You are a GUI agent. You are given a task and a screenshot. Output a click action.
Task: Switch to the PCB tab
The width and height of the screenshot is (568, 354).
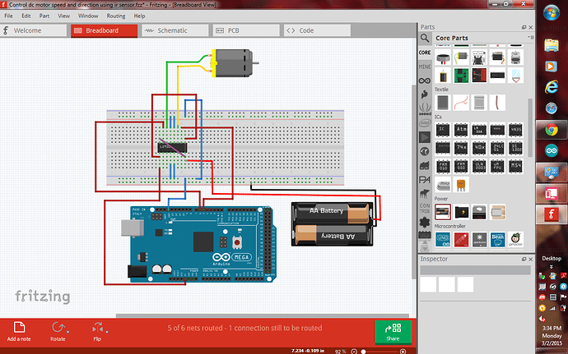click(x=246, y=30)
